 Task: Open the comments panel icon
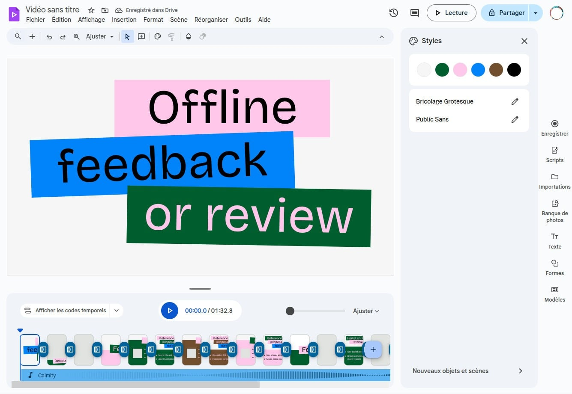(x=414, y=13)
